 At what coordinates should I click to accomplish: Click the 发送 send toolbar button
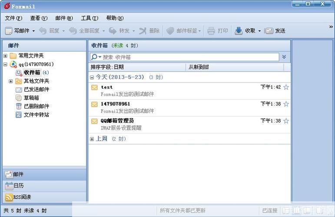coord(275,31)
